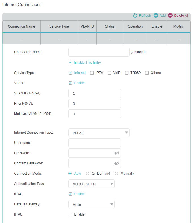Click the VLAN ID column header
Image resolution: width=193 pixels, height=223 pixels.
[x=87, y=26]
